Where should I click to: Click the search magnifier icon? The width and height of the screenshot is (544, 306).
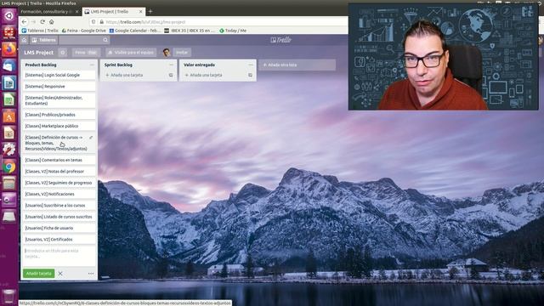pos(105,40)
